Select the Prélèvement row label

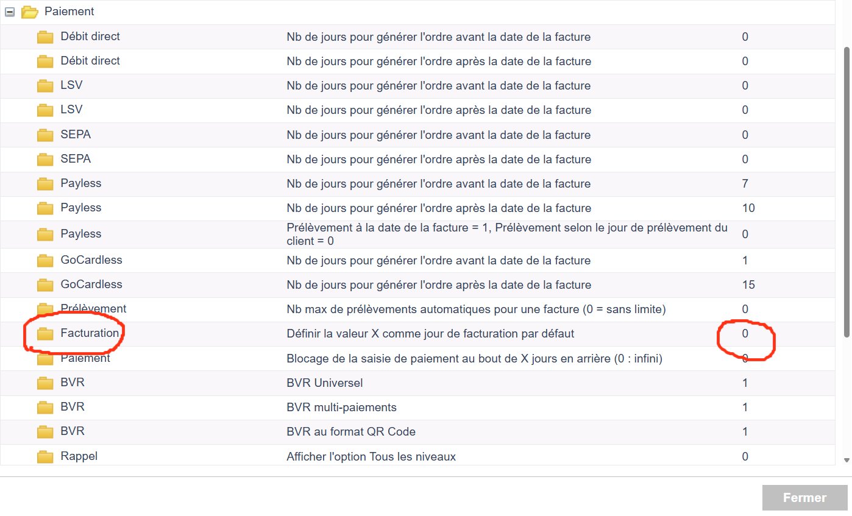93,309
